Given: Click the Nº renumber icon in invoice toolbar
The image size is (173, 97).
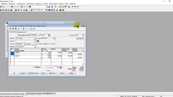Looking at the screenshot, I should pyautogui.click(x=34, y=29).
